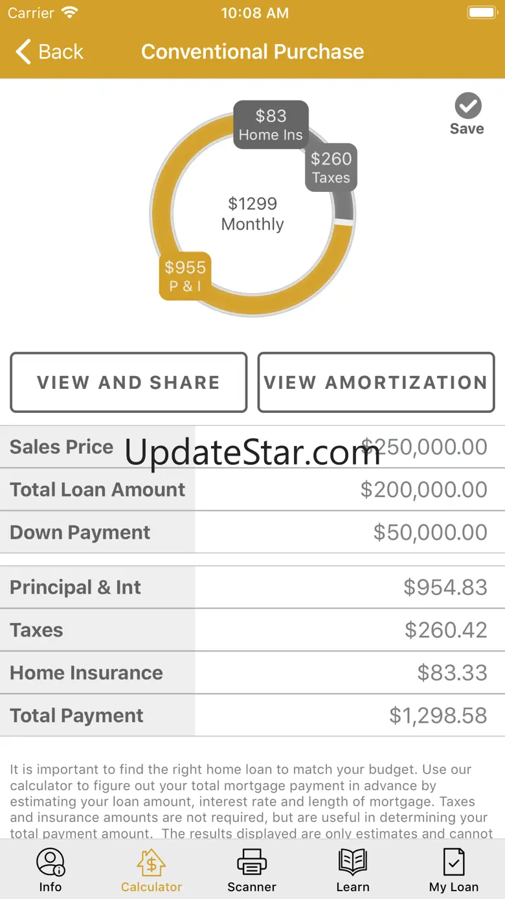
Task: Tap the battery indicator in status bar
Action: 481,13
